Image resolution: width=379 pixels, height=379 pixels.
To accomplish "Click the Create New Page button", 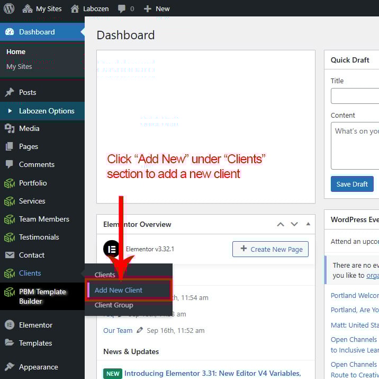I will coord(270,249).
